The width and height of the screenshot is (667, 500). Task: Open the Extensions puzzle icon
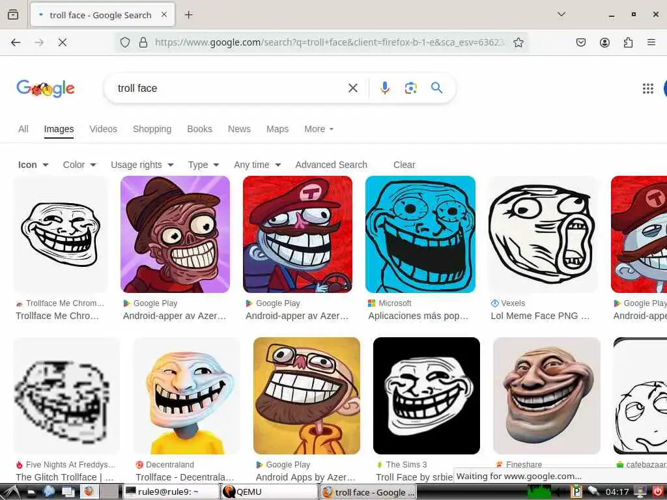point(628,42)
